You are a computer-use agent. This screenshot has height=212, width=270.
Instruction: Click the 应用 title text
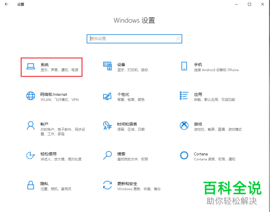click(198, 94)
